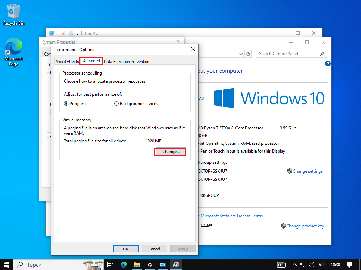Click the Change... virtual memory button

pyautogui.click(x=171, y=152)
